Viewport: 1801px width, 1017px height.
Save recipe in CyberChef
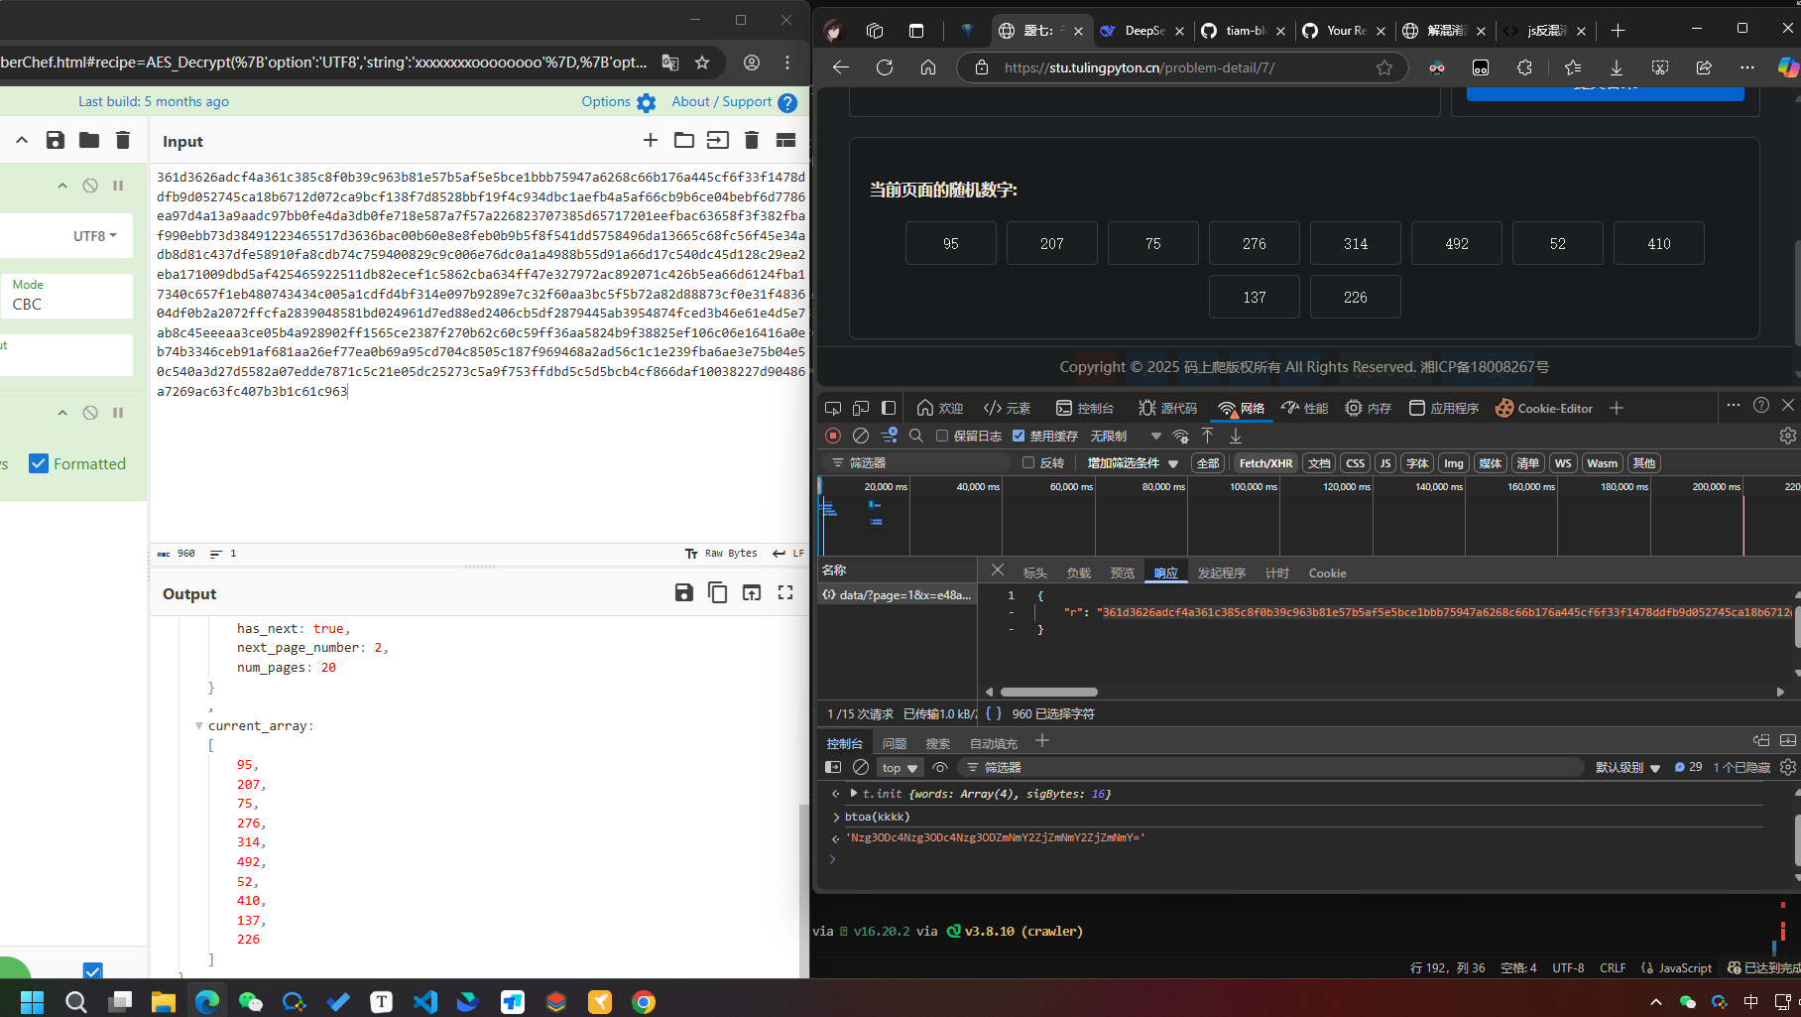pyautogui.click(x=56, y=140)
